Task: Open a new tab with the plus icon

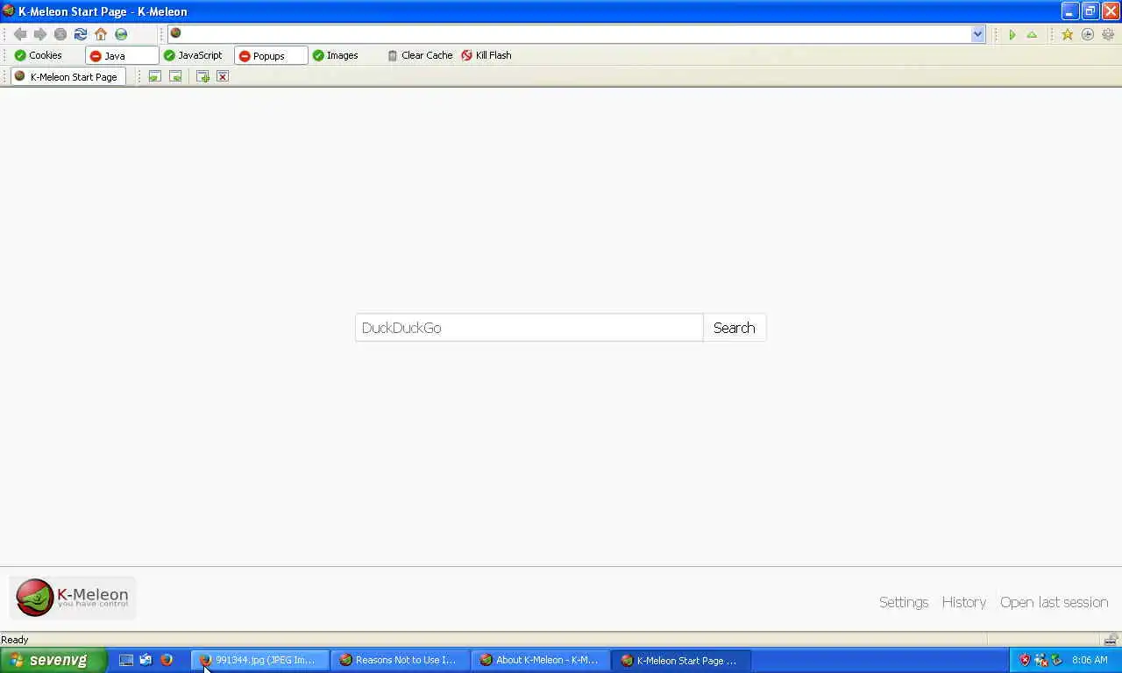Action: 202,76
